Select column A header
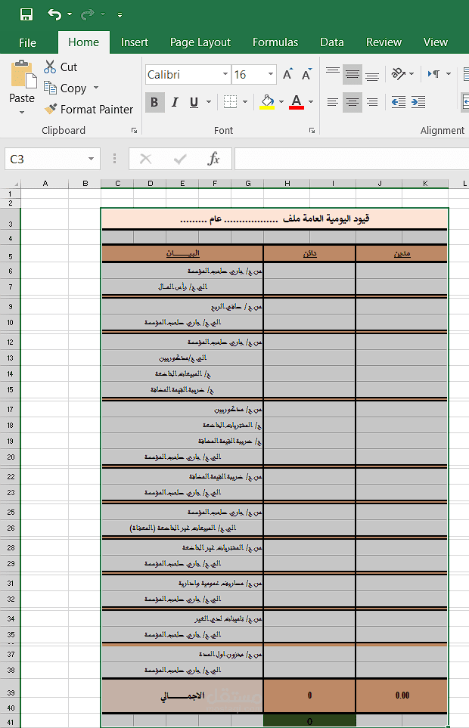 45,184
